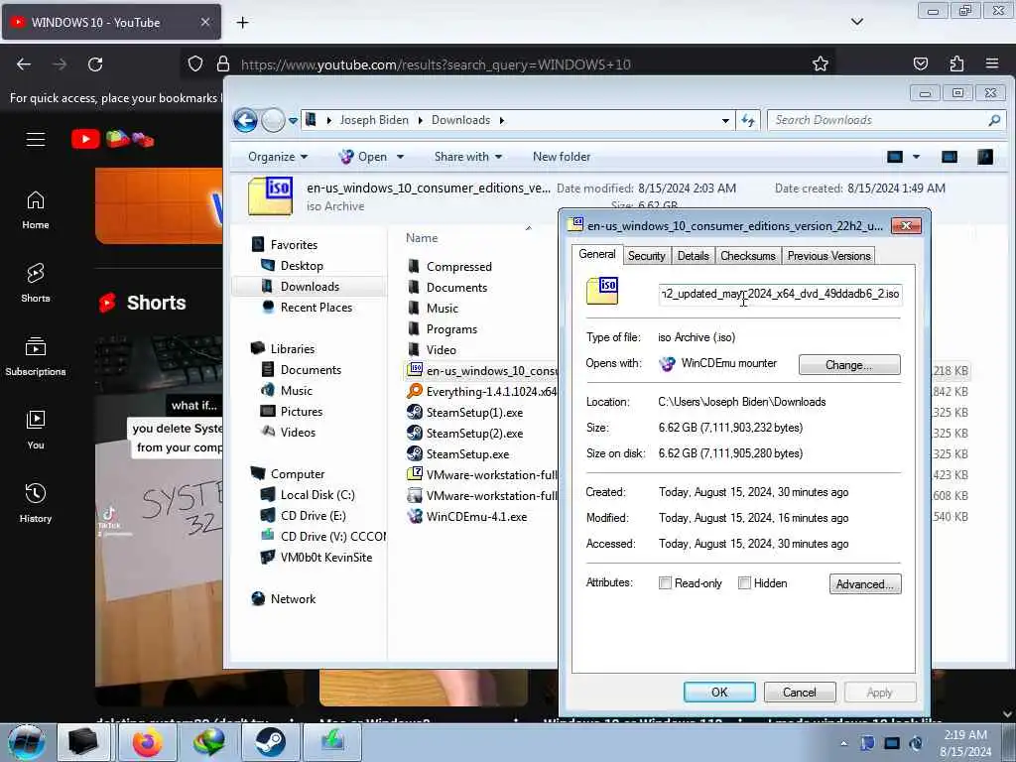Open the address bar history dropdown

coord(725,120)
